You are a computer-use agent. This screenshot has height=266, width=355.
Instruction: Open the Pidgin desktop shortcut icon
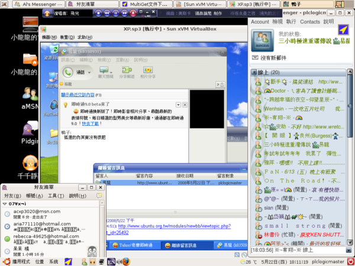30,128
